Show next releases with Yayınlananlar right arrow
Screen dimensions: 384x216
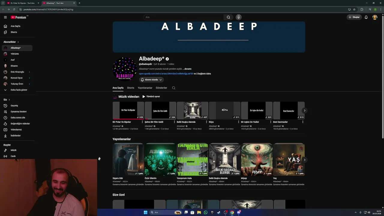pyautogui.click(x=304, y=160)
